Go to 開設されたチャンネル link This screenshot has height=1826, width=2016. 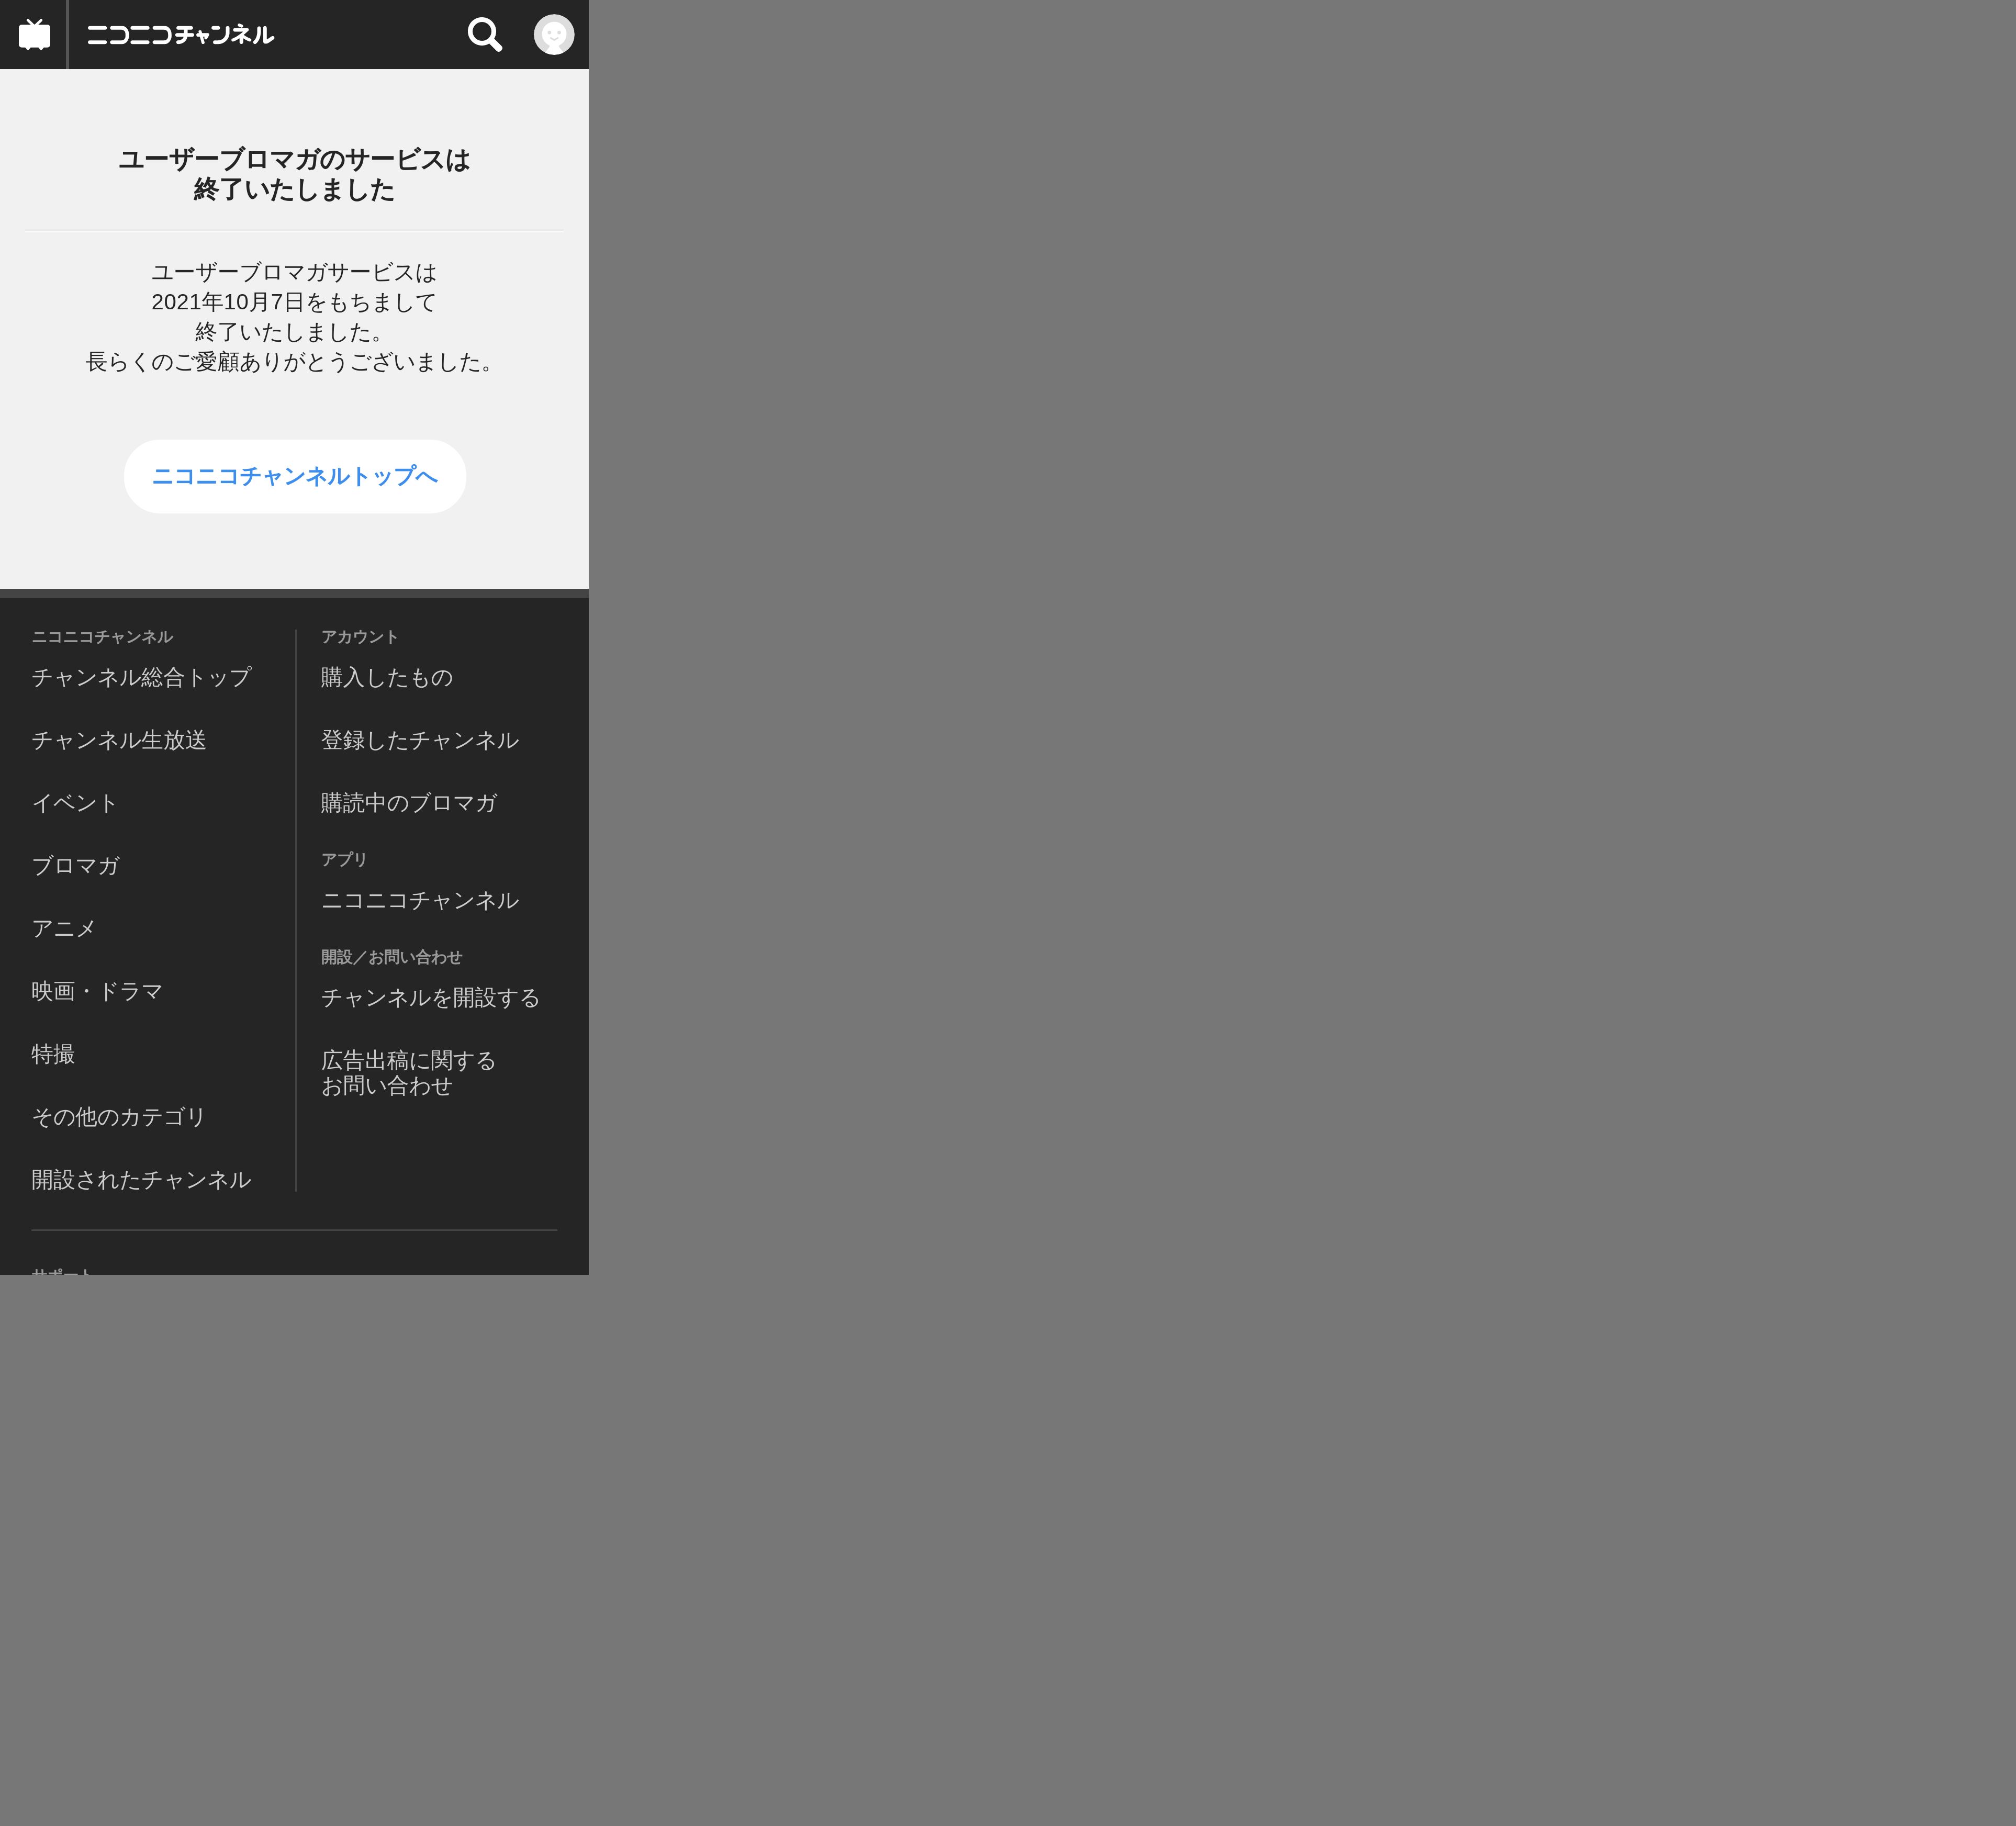[x=141, y=1180]
